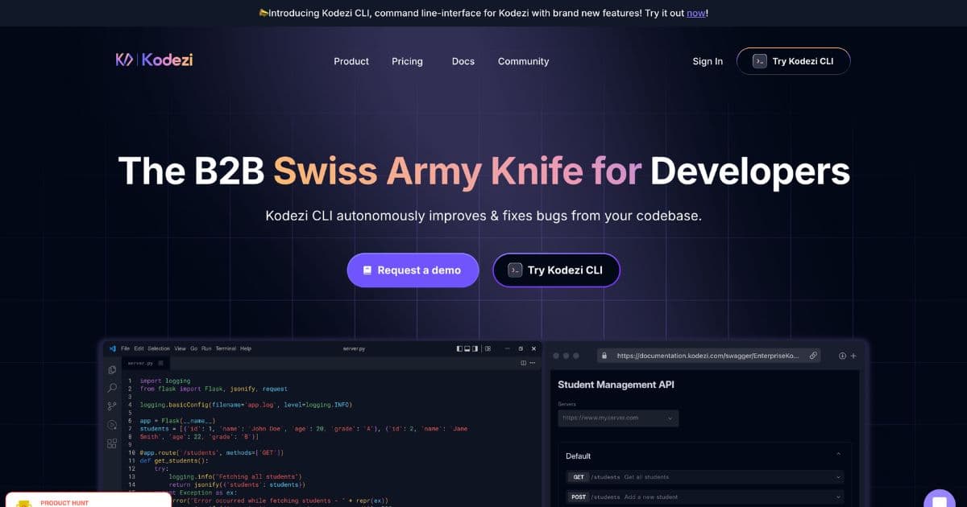Open the Pricing page

pyautogui.click(x=407, y=61)
